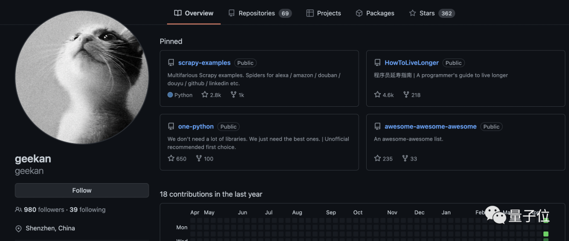Open the awesome-awesome-awesome repository link
The height and width of the screenshot is (241, 569).
click(430, 126)
